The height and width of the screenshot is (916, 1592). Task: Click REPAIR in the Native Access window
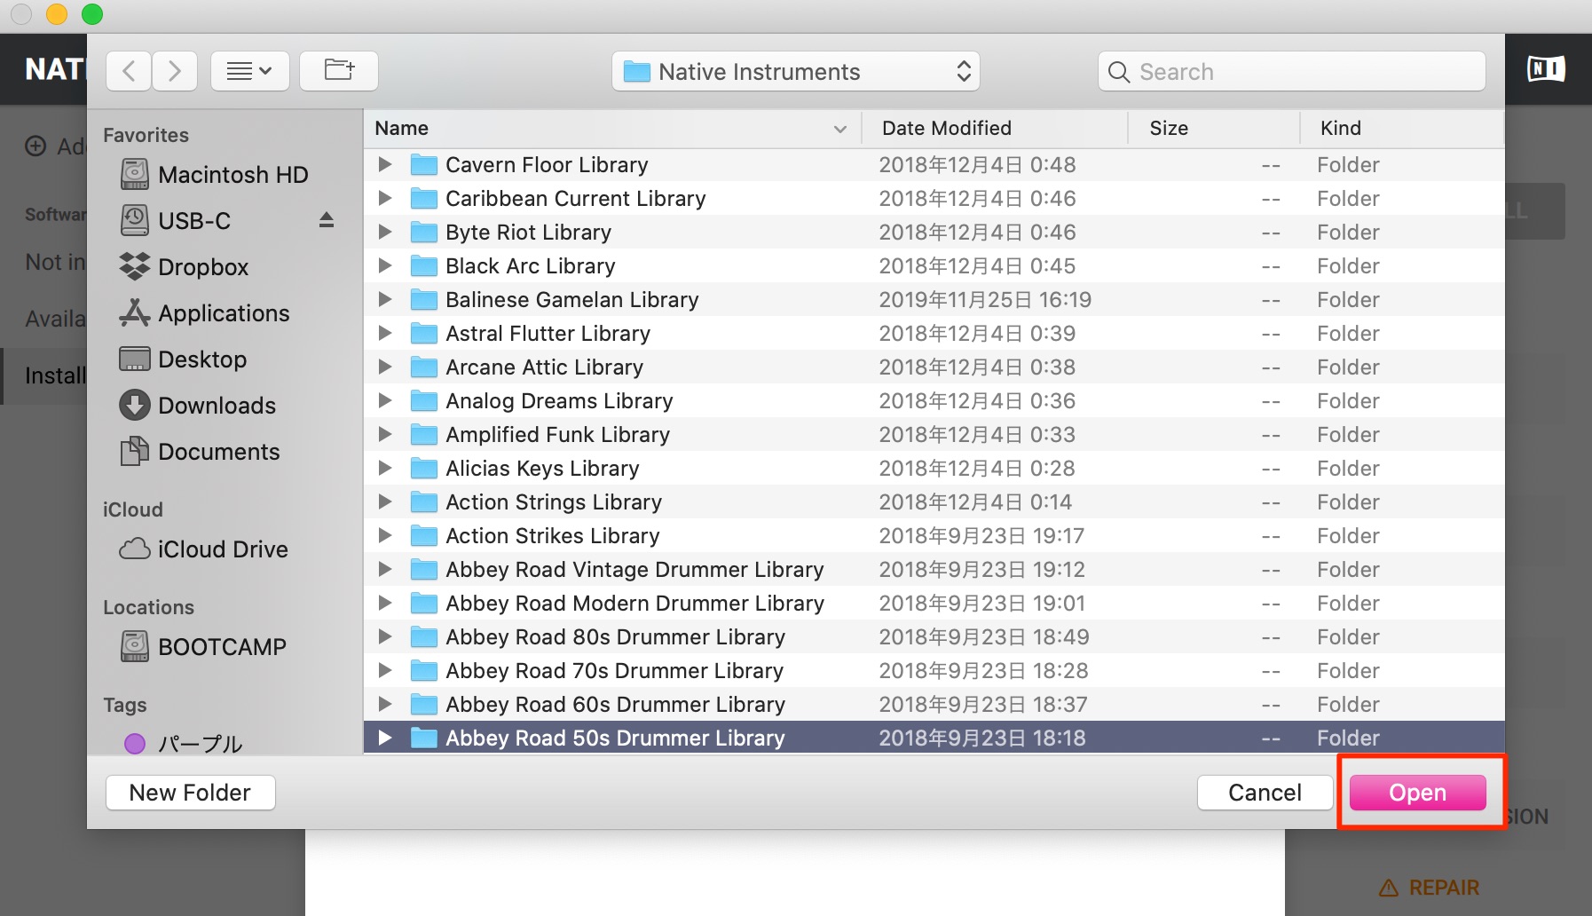coord(1430,888)
